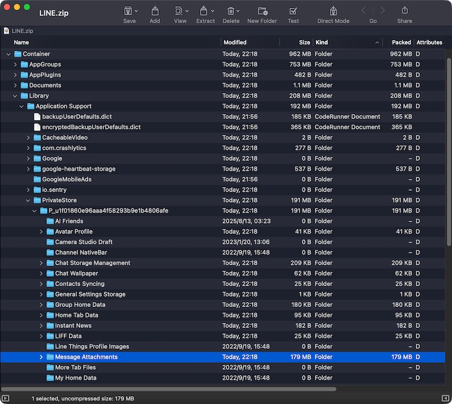Open the Delete dropdown arrow

point(238,11)
